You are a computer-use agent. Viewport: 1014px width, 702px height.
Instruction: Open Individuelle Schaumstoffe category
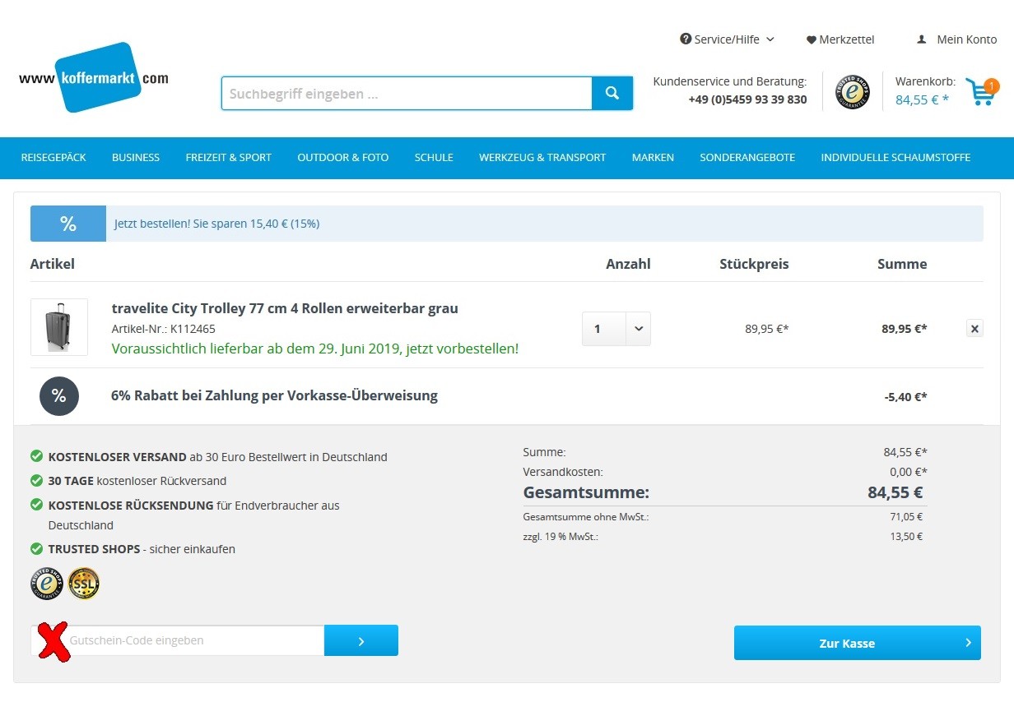click(895, 157)
